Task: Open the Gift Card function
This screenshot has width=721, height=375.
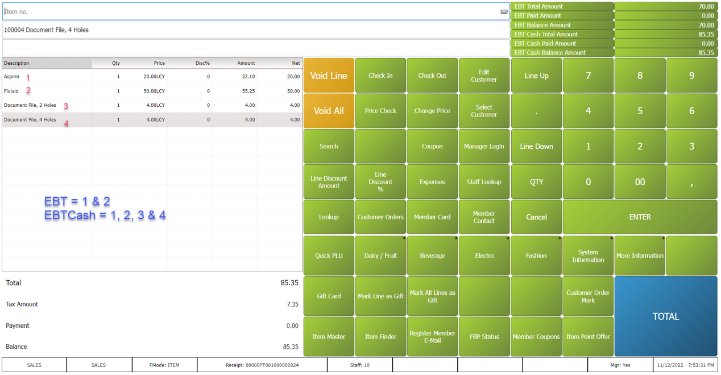Action: coord(329,296)
